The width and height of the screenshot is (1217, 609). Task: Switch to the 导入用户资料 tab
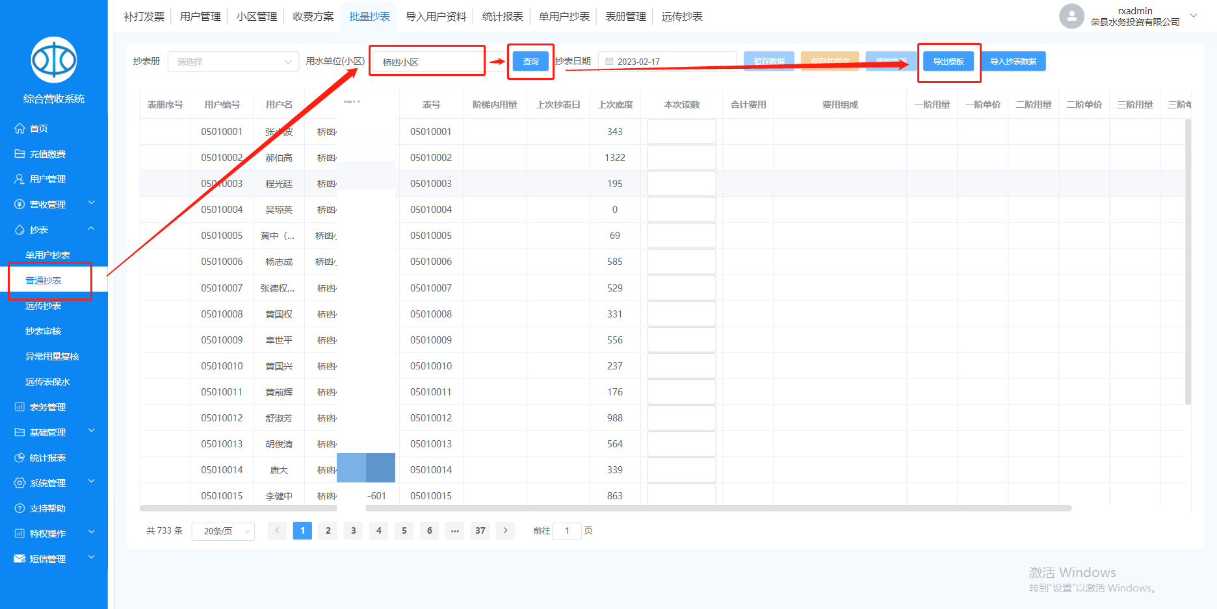click(436, 17)
